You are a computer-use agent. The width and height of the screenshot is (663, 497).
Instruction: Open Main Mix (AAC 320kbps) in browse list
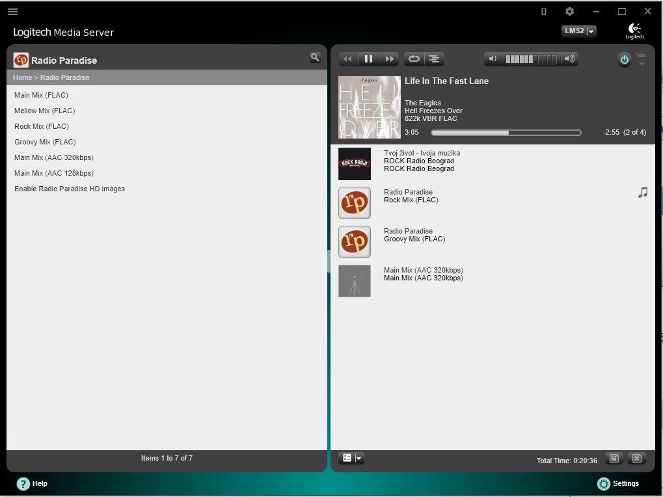tap(54, 157)
